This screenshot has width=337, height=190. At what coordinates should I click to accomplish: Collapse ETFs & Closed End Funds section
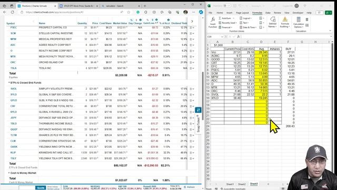pyautogui.click(x=9, y=83)
